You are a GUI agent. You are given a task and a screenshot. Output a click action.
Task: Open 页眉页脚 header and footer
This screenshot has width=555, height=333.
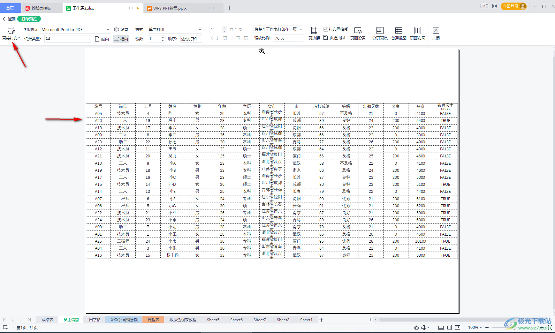tap(334, 38)
